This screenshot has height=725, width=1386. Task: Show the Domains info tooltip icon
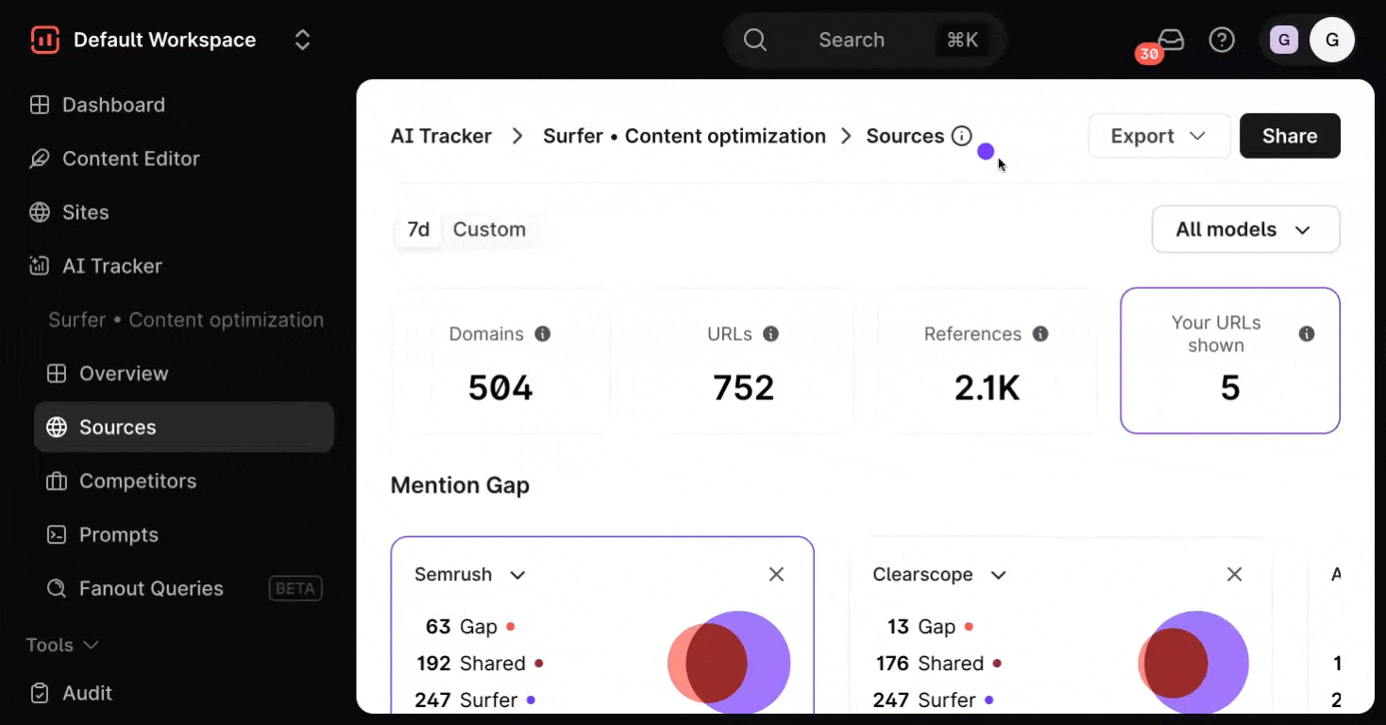[x=543, y=334]
